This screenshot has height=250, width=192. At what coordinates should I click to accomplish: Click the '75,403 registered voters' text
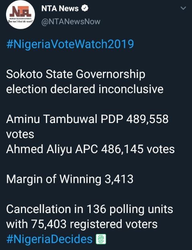point(94,224)
